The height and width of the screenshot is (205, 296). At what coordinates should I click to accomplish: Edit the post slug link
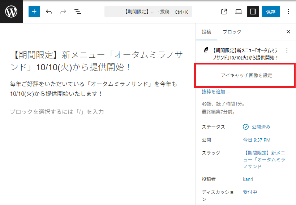pyautogui.click(x=264, y=160)
